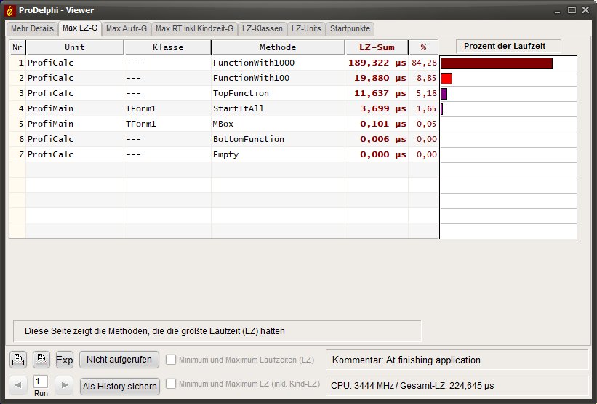Click the Unit column header
This screenshot has height=404, width=597.
[75, 47]
